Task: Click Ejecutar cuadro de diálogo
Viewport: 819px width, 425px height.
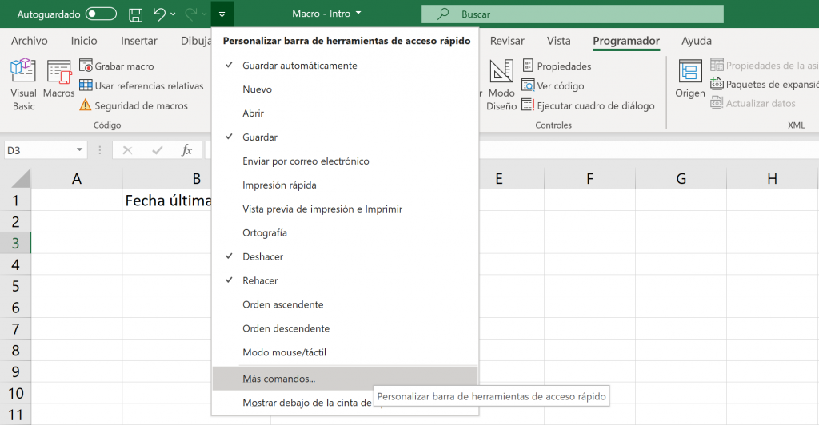Action: [588, 105]
